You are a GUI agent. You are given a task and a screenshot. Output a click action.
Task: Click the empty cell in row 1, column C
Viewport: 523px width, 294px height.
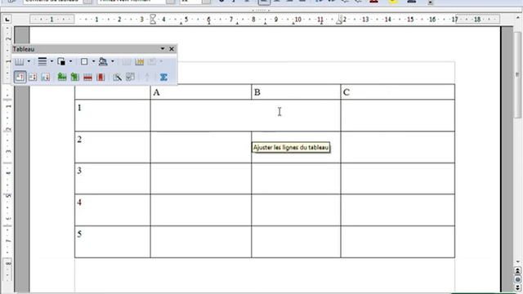click(x=398, y=115)
